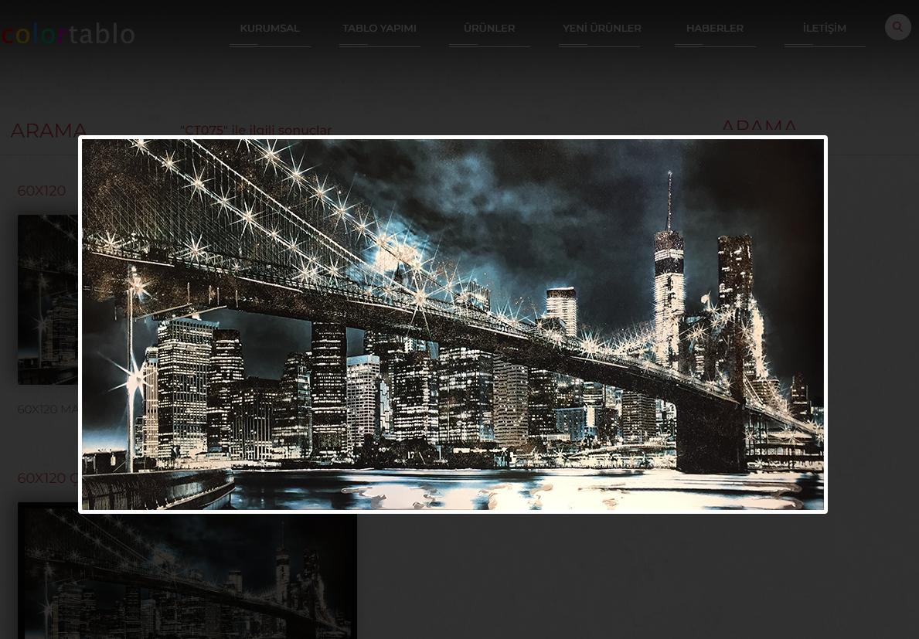919x639 pixels.
Task: Open the lower Brooklyn Bridge thumbnail
Action: click(187, 572)
